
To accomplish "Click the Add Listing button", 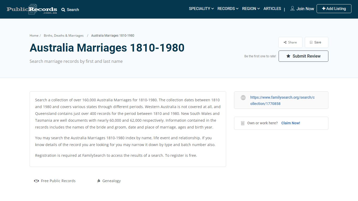I will pyautogui.click(x=334, y=9).
